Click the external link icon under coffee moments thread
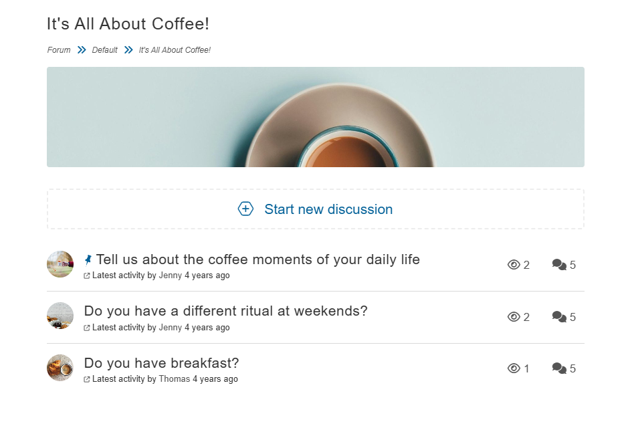The height and width of the screenshot is (440, 626). (87, 276)
